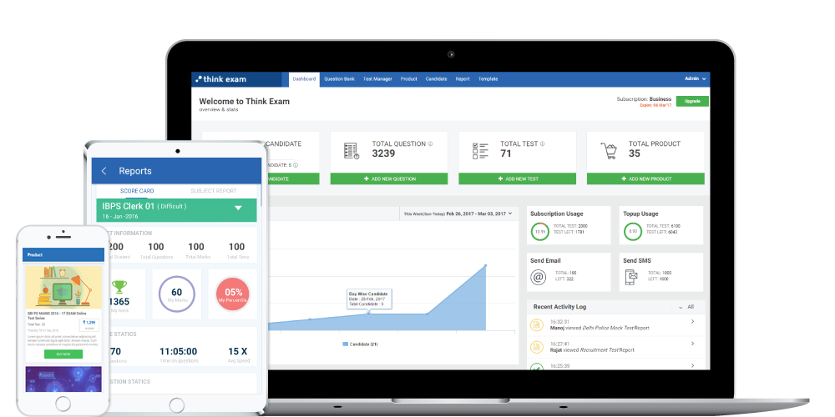Click the green checkmark icon at 16:25:39 entry
This screenshot has width=835, height=417.
coord(537,366)
